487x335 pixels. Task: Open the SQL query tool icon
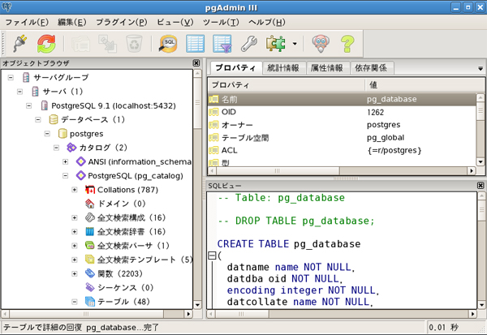point(168,44)
